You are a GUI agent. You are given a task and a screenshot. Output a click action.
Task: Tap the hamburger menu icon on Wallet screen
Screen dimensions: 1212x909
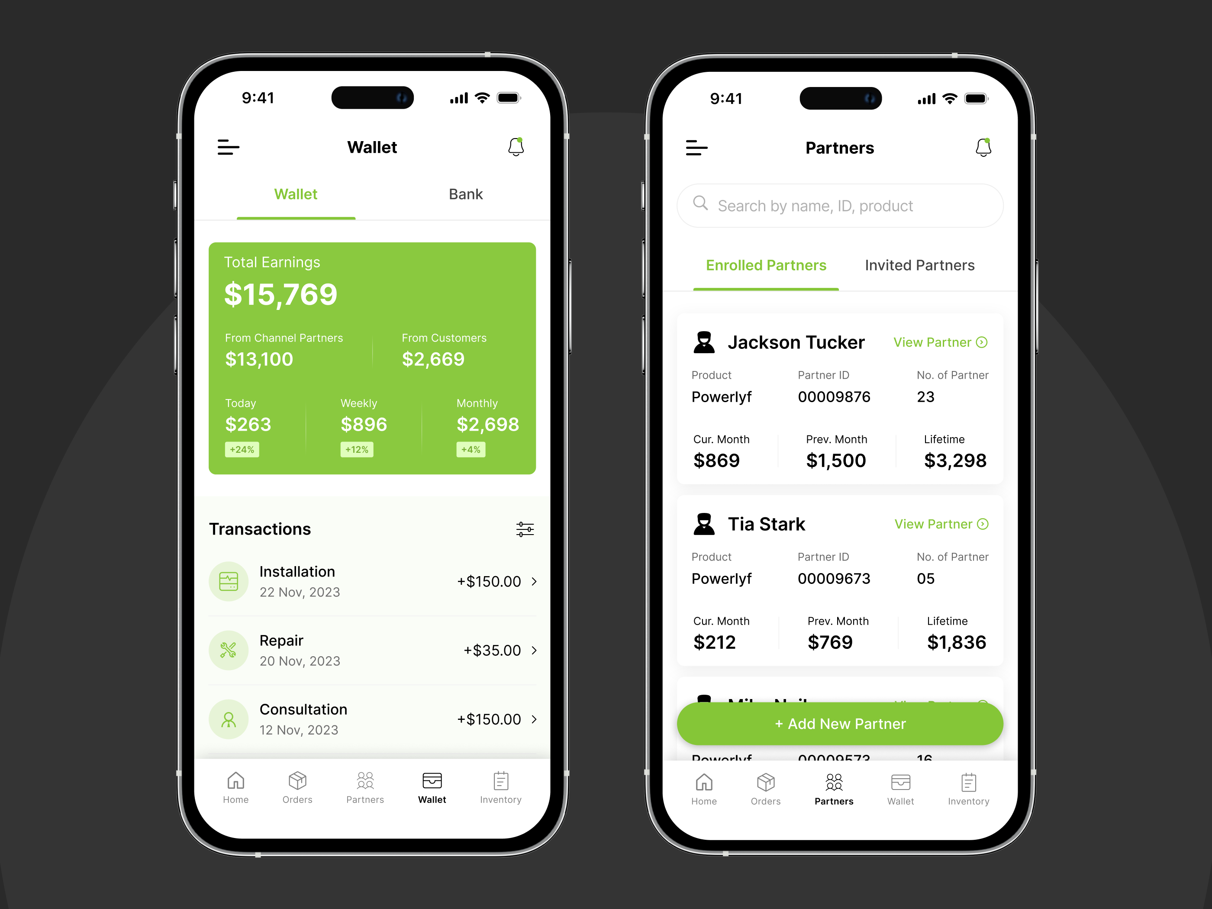(228, 147)
